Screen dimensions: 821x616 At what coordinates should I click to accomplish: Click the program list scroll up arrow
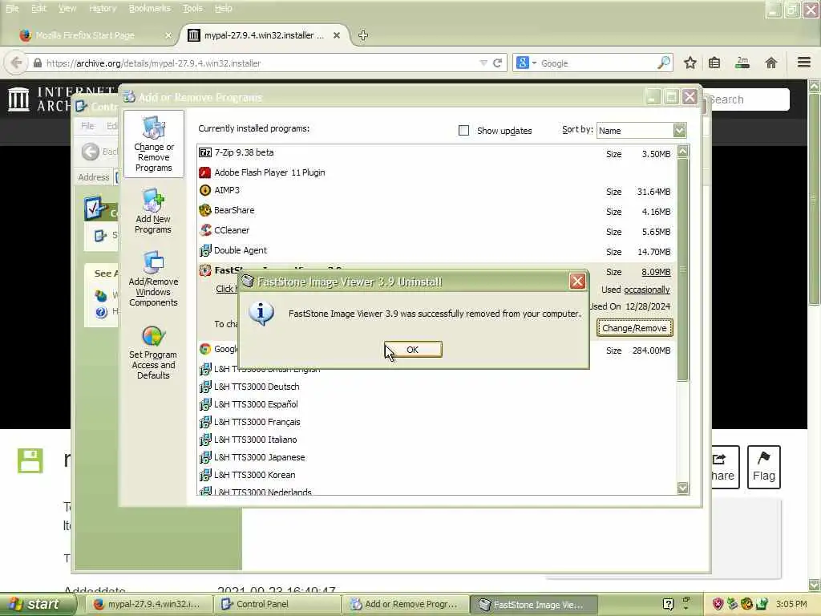click(x=682, y=152)
